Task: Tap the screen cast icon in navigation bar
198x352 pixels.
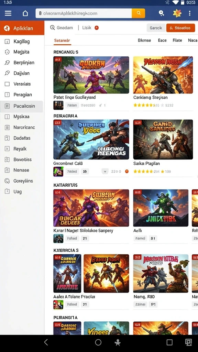Action: point(188,342)
